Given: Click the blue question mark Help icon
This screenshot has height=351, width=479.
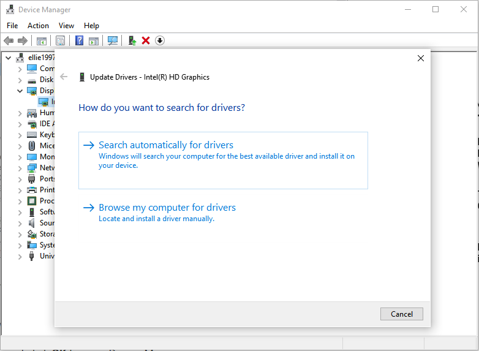Looking at the screenshot, I should tap(79, 40).
